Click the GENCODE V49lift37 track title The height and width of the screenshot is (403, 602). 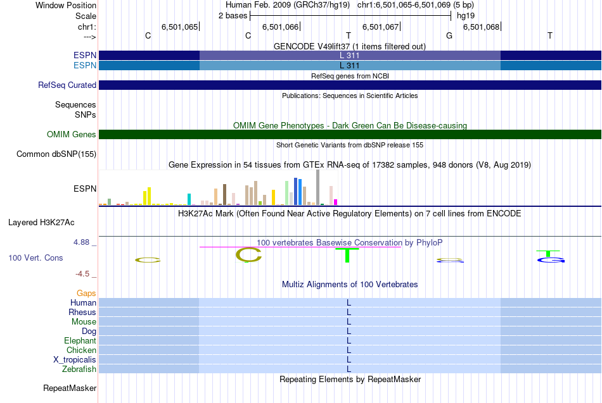pyautogui.click(x=350, y=46)
